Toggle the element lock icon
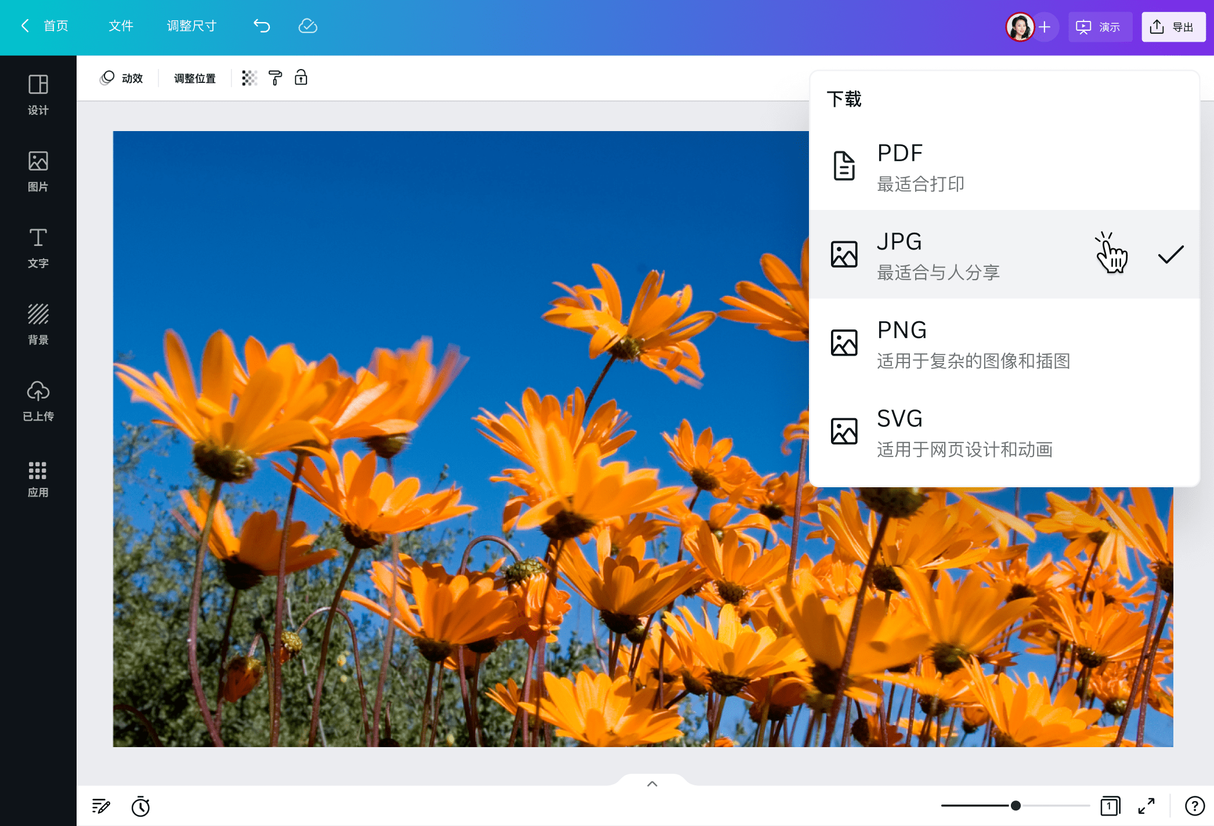 pos(301,78)
